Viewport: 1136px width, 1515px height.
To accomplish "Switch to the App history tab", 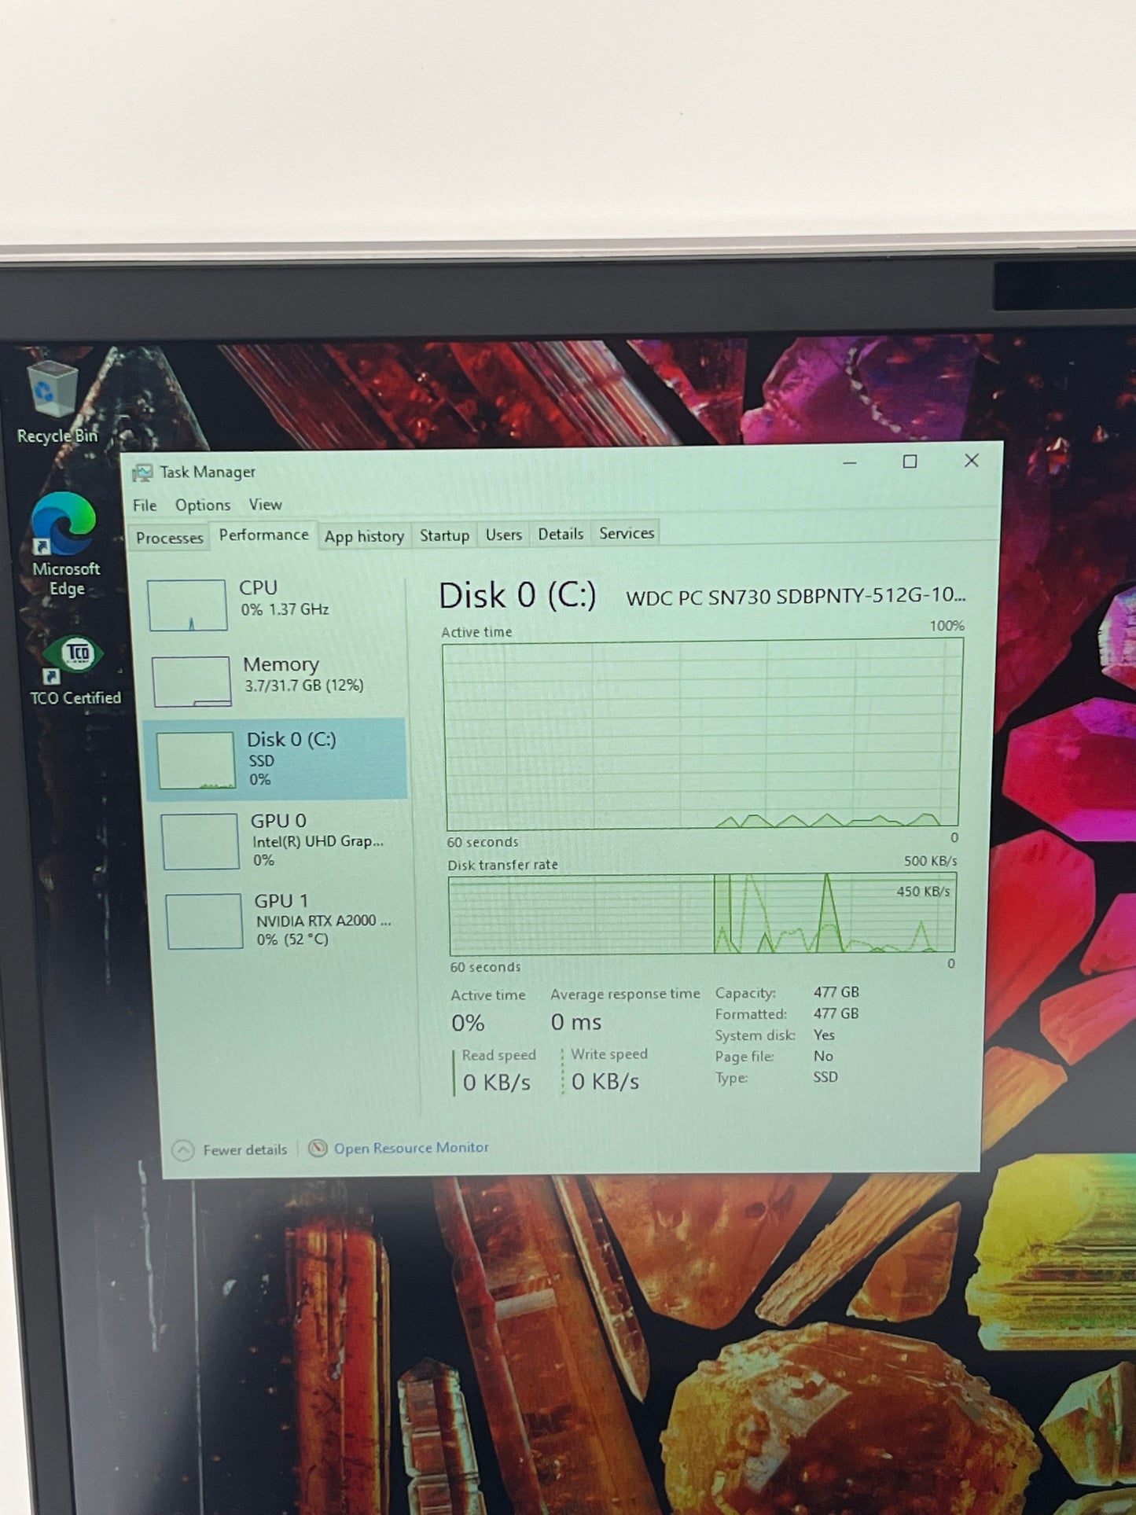I will pos(364,536).
